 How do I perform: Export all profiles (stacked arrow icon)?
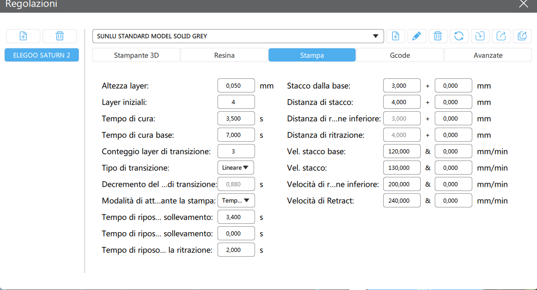(x=522, y=36)
